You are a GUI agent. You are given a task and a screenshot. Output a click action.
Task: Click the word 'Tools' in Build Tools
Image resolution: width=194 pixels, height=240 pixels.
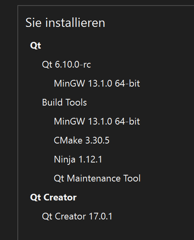75,102
